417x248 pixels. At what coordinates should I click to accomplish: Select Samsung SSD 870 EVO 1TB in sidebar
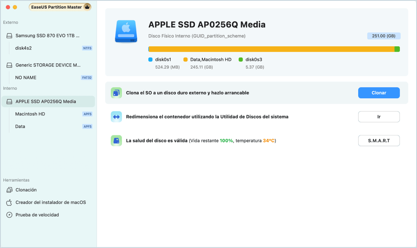pyautogui.click(x=48, y=35)
